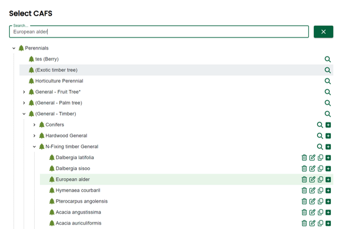This screenshot has width=343, height=229.
Task: Collapse the Perennials tree node
Action: pyautogui.click(x=14, y=48)
